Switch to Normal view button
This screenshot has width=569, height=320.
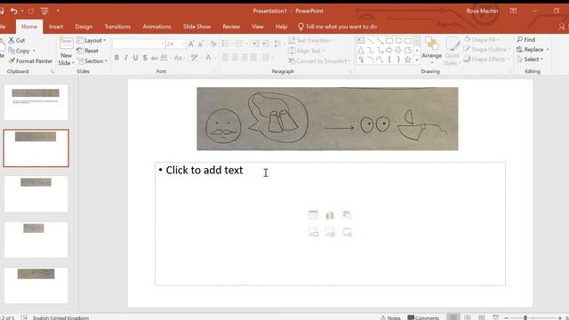tap(453, 317)
